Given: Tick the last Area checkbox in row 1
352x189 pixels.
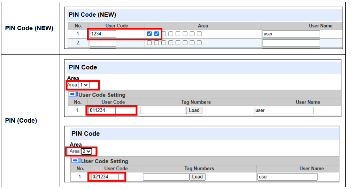Looking at the screenshot, I should [x=199, y=34].
